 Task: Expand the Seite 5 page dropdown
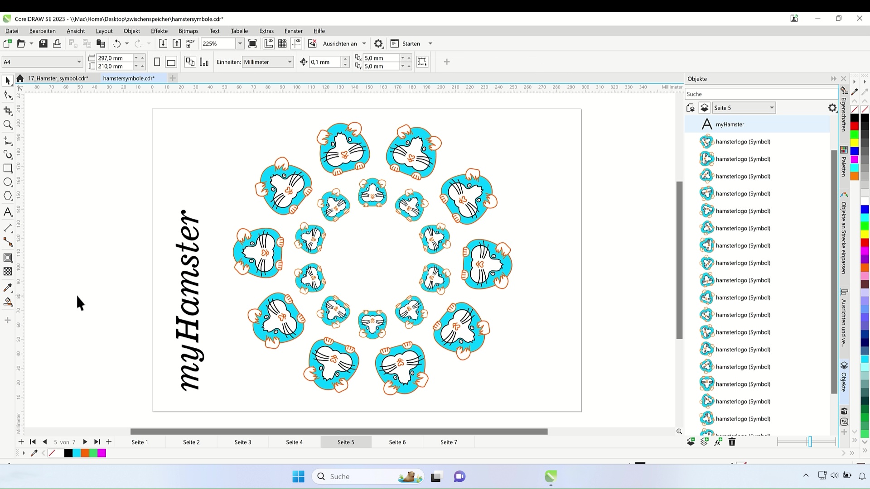pyautogui.click(x=771, y=108)
